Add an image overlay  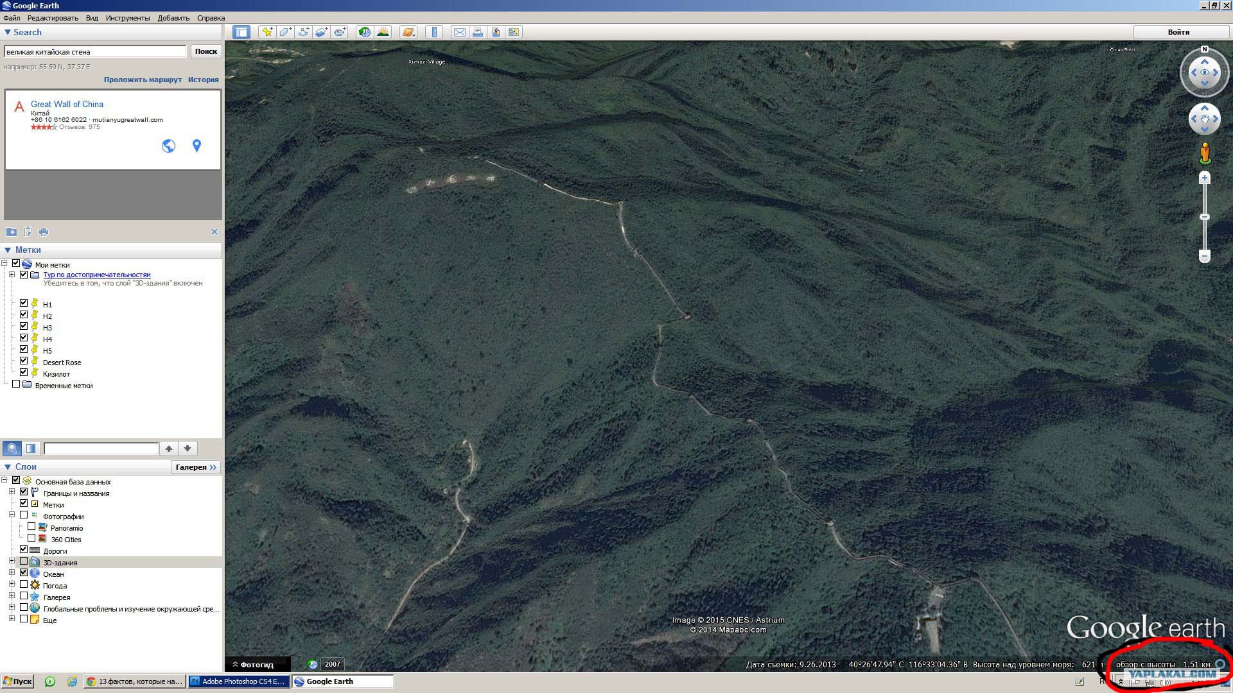click(x=321, y=32)
